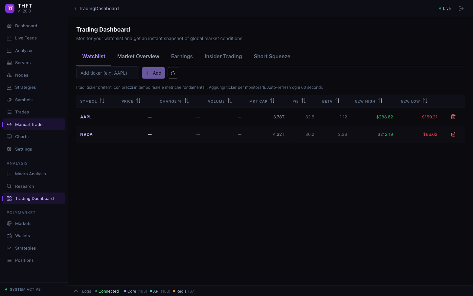Open the AAPL symbol link
The height and width of the screenshot is (296, 473).
coord(86,117)
